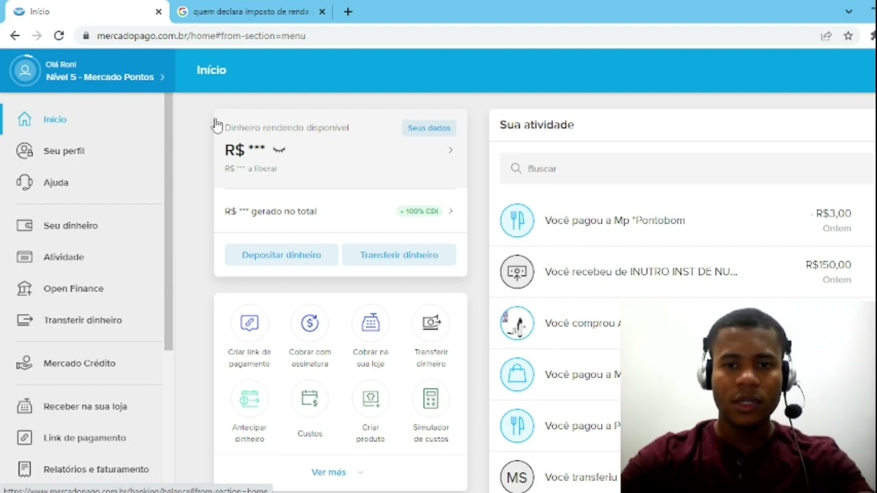Click the browser share page icon
Image resolution: width=877 pixels, height=493 pixels.
point(826,36)
